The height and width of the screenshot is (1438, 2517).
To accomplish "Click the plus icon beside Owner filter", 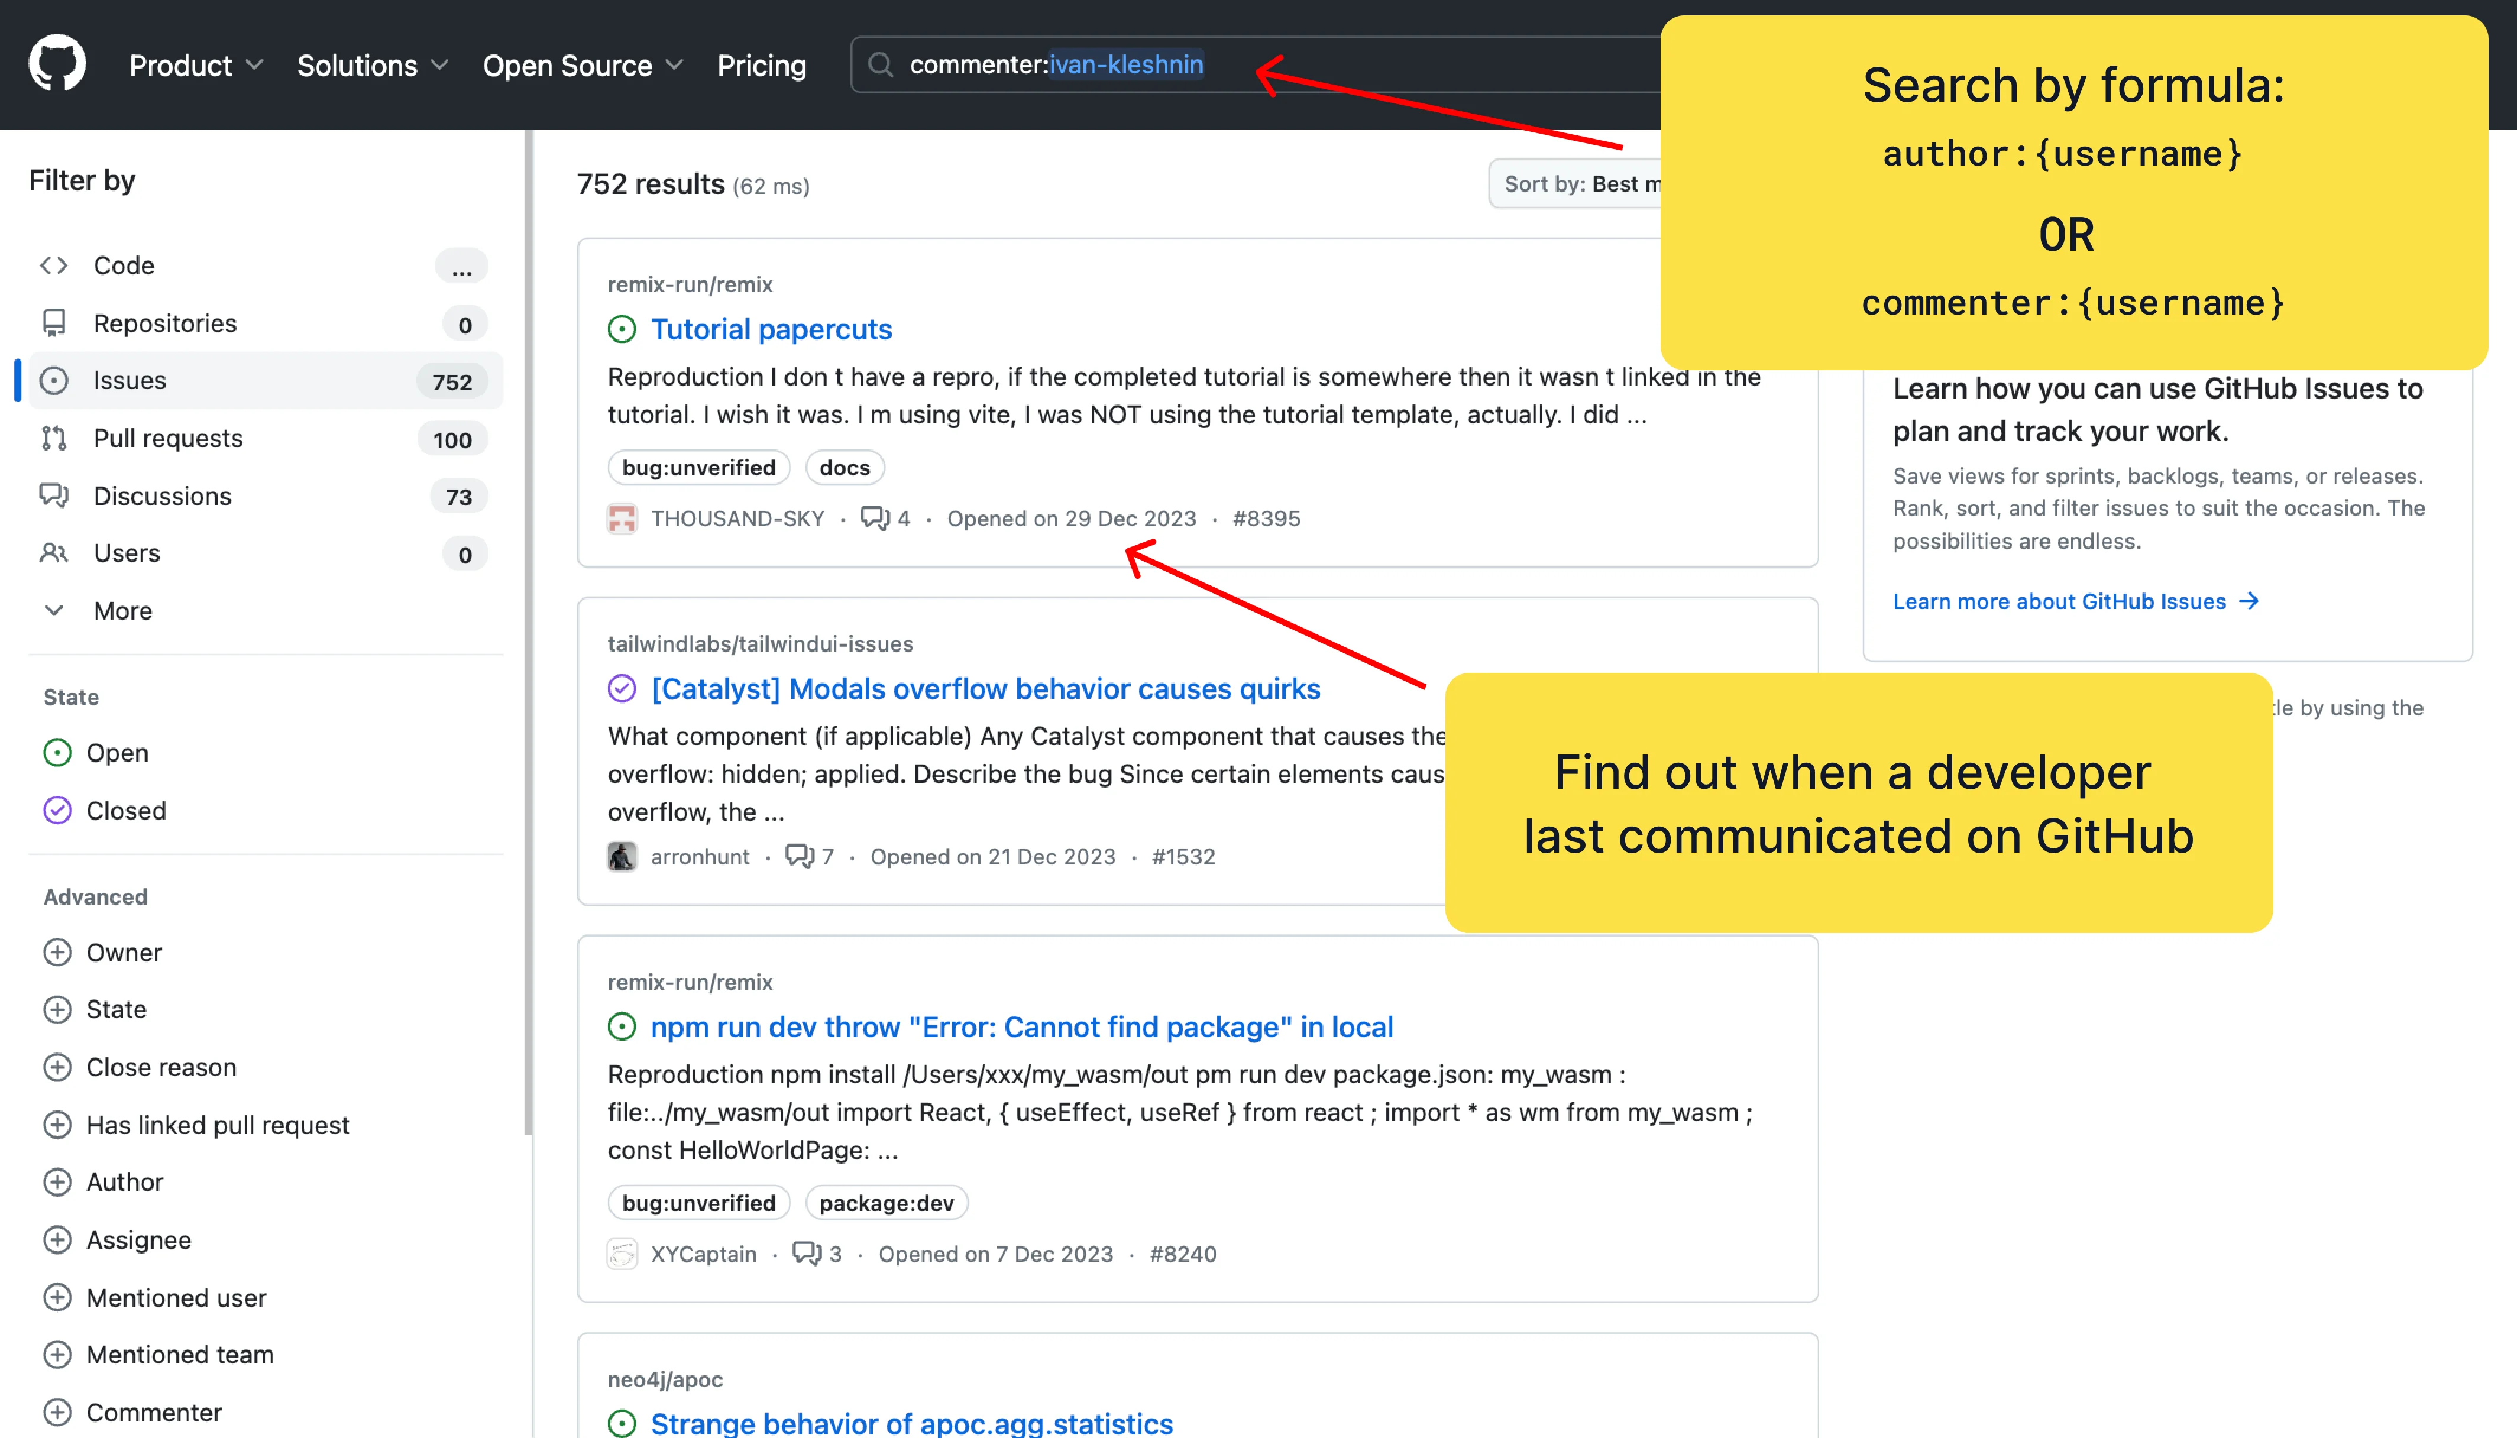I will [x=57, y=952].
